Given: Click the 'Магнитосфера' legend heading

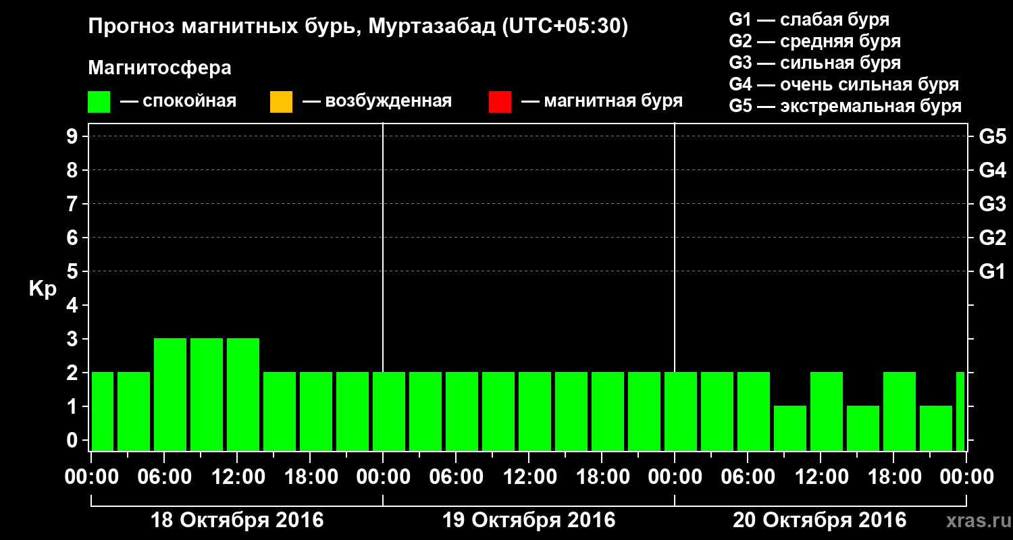Looking at the screenshot, I should [159, 68].
